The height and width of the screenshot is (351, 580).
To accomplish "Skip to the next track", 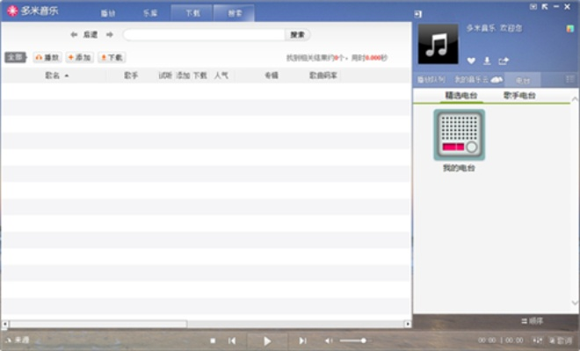I will tap(302, 340).
